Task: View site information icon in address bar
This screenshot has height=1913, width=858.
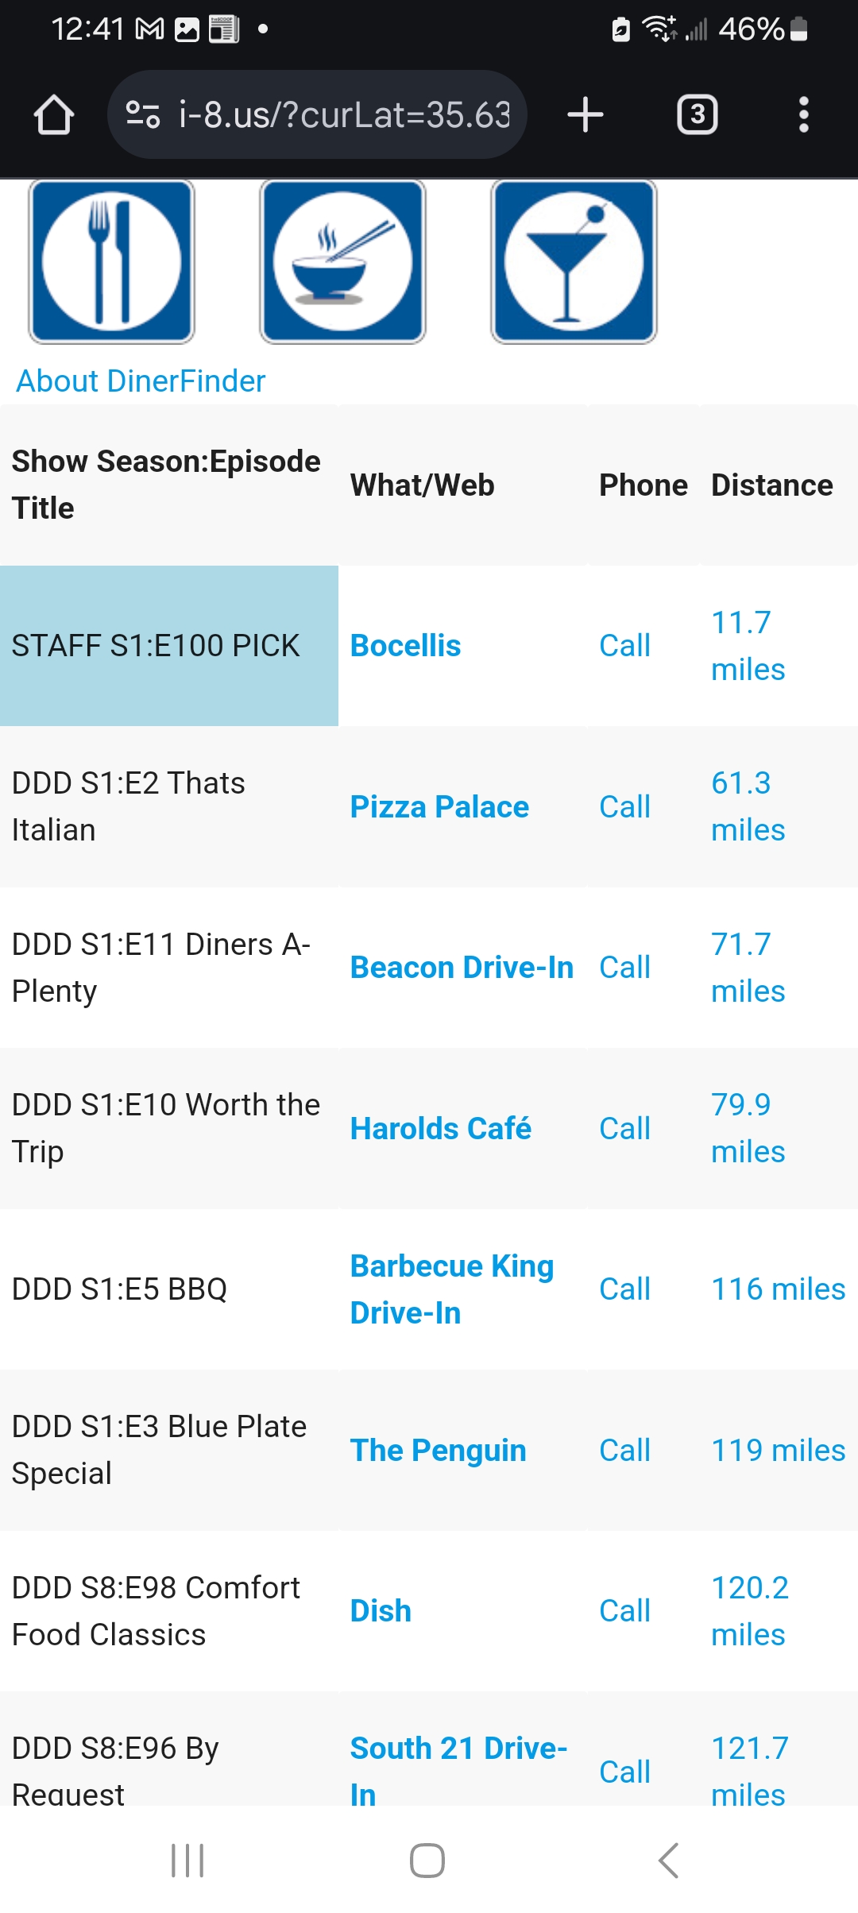Action: [144, 115]
